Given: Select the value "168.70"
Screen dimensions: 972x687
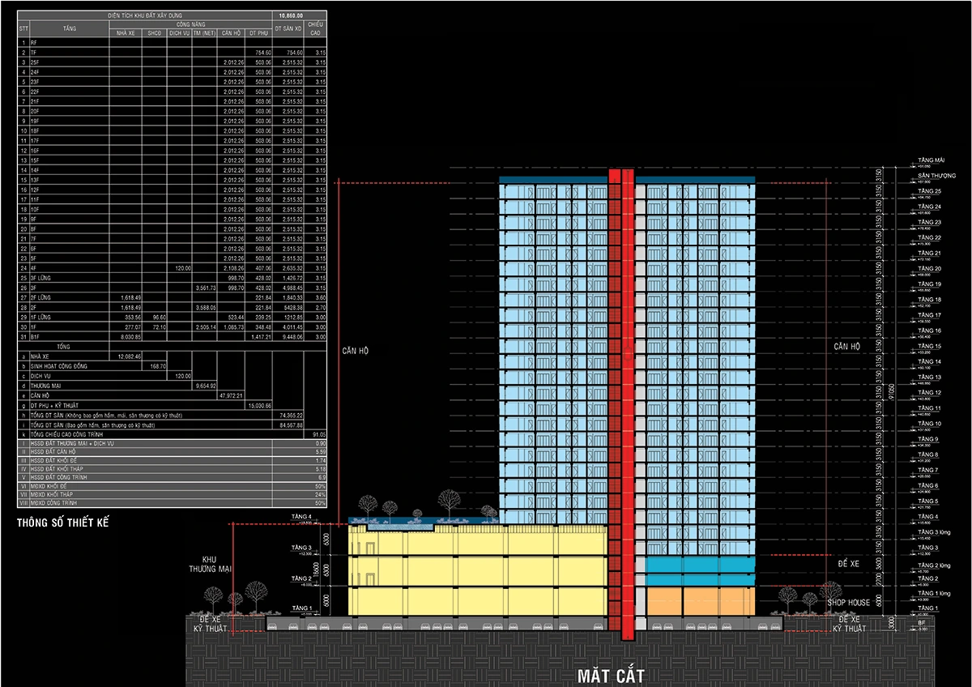Looking at the screenshot, I should (157, 365).
